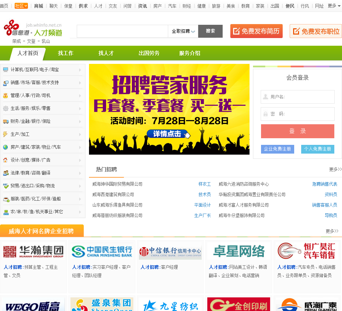Image resolution: width=342 pixels, height=311 pixels.
Task: Click the lightning icon beside 生产/加工
Action: [6, 134]
